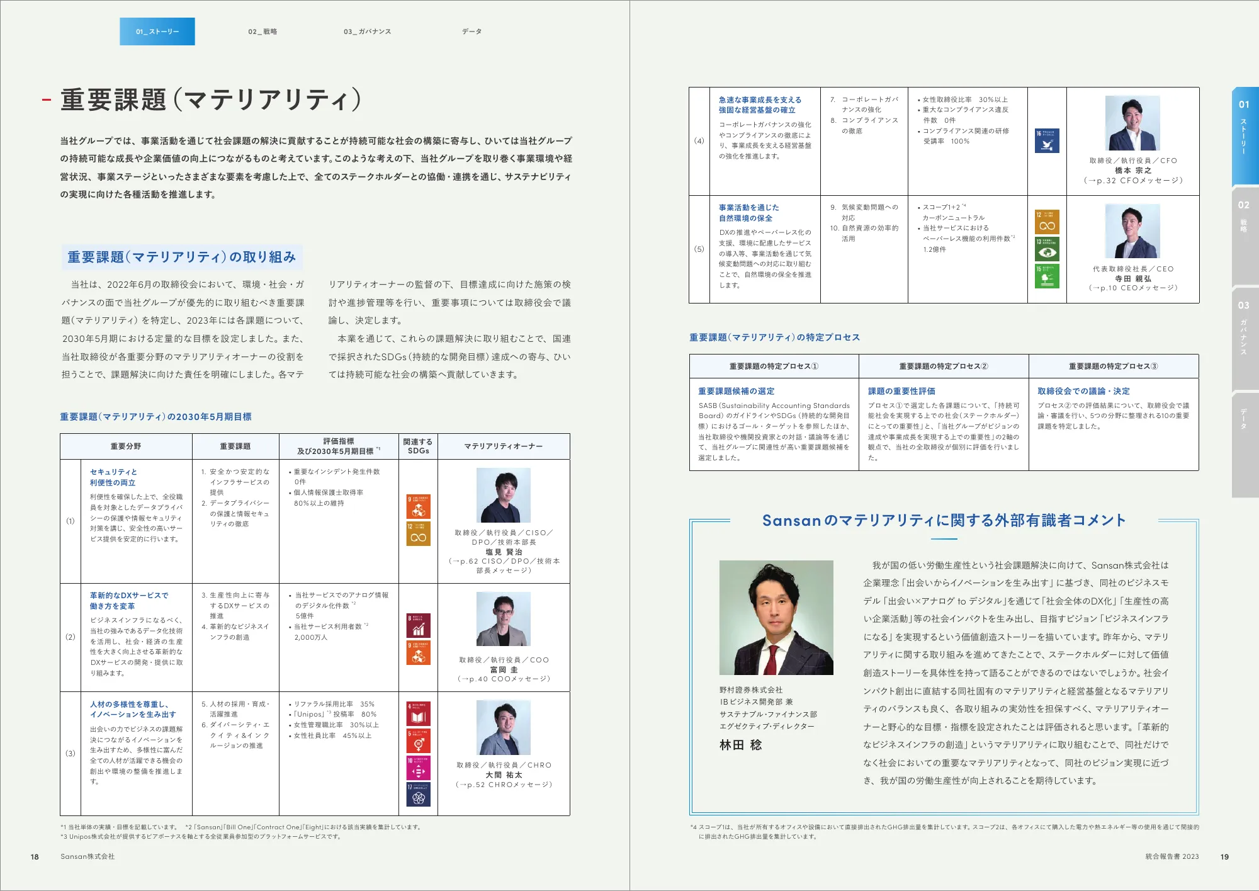Click the photo of 橋本 宗之
Screen dimensions: 1259x891
(1132, 123)
